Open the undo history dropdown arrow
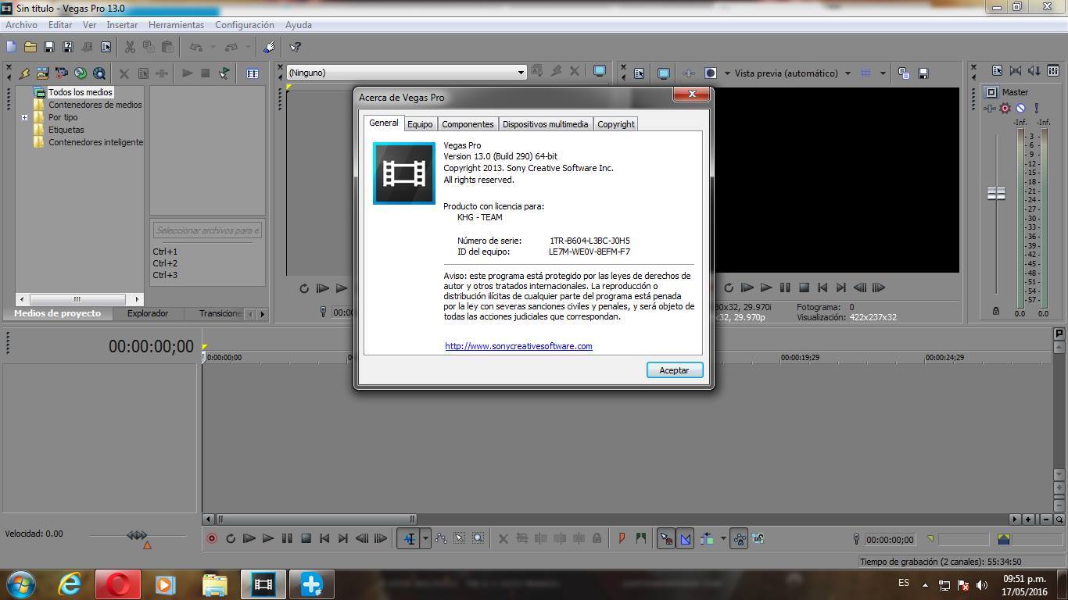 pos(213,48)
